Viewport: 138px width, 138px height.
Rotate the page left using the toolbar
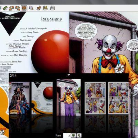click(11, 8)
